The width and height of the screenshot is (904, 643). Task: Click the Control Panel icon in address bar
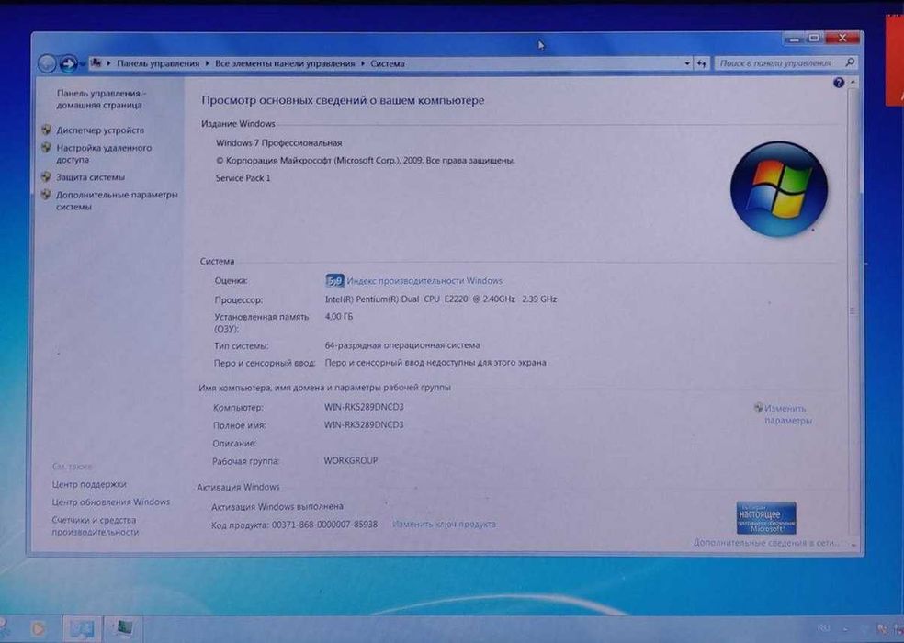[x=96, y=62]
